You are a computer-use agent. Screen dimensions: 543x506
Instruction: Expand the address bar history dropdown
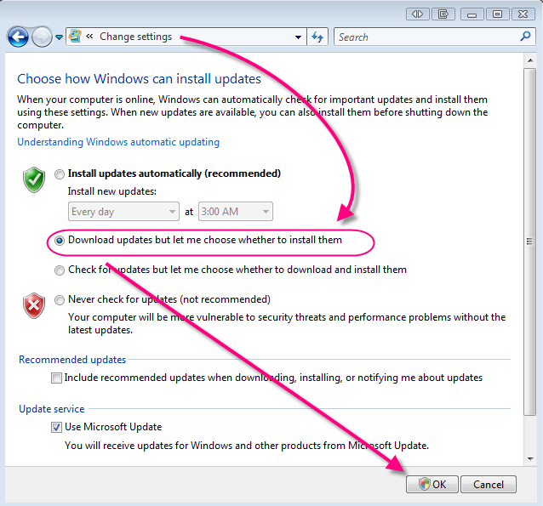pos(298,37)
